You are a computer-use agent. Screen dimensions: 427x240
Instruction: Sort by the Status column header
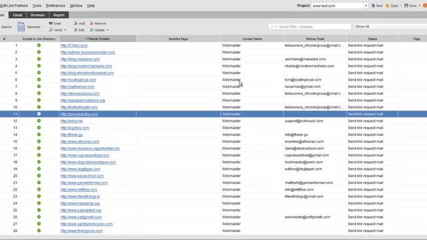(372, 39)
